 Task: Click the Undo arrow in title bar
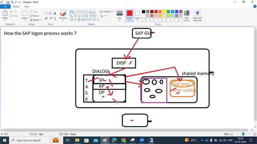click(x=12, y=2)
